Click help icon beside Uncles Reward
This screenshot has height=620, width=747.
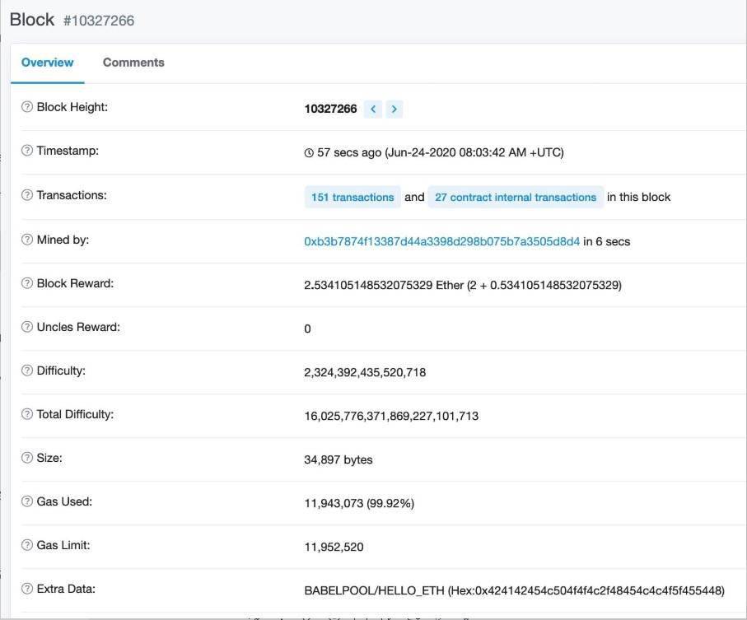tap(27, 328)
